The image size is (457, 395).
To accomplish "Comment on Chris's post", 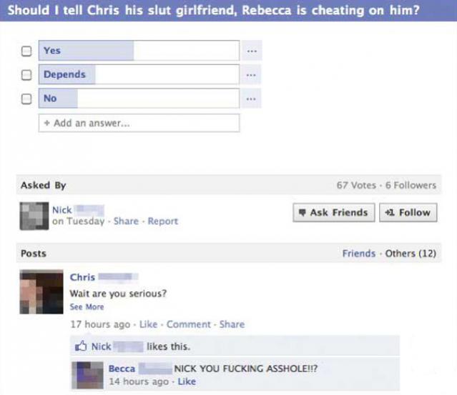I will point(188,324).
